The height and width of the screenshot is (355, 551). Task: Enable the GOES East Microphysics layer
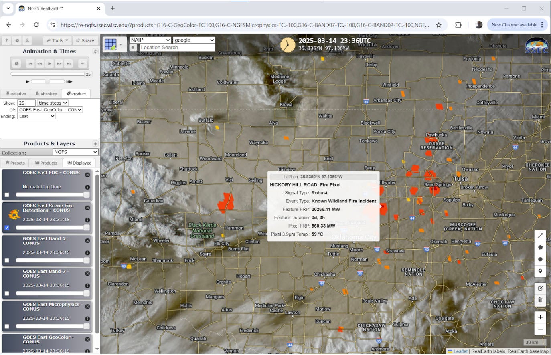pyautogui.click(x=7, y=326)
